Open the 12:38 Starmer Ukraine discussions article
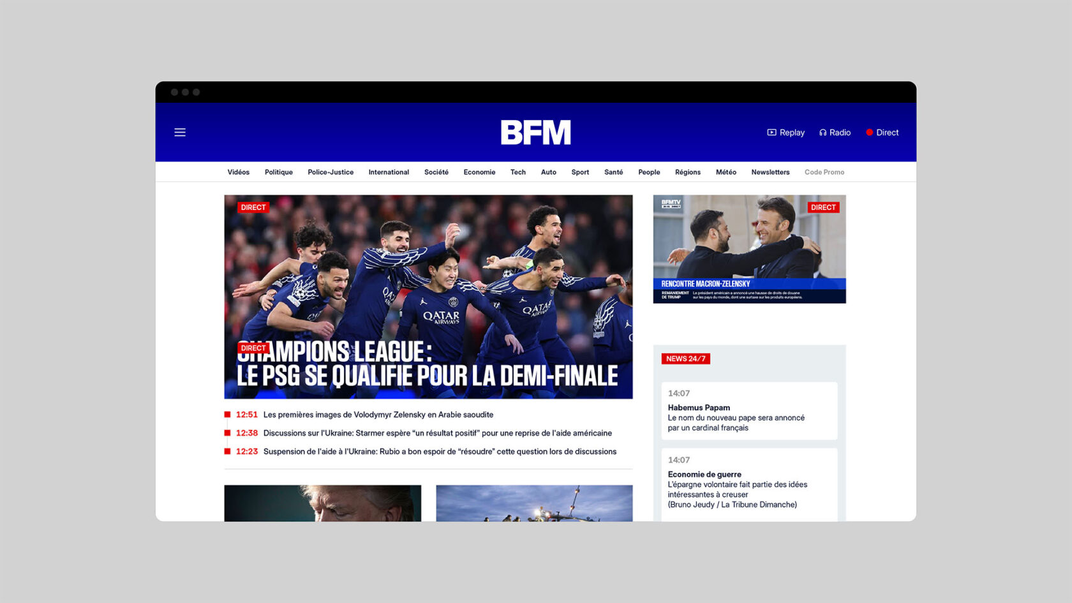The image size is (1072, 603). [424, 433]
